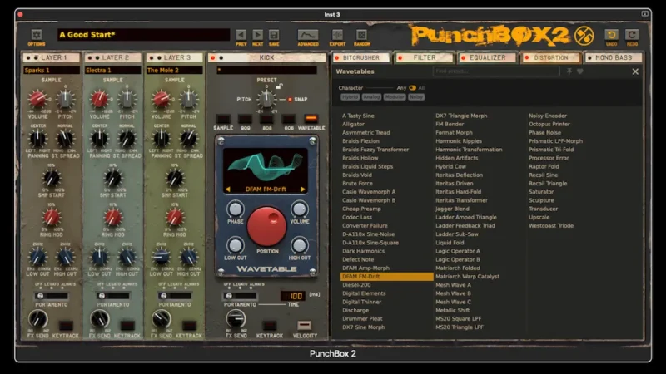Image resolution: width=666 pixels, height=374 pixels.
Task: Click the Kick Pitch knob
Action: tap(266, 99)
